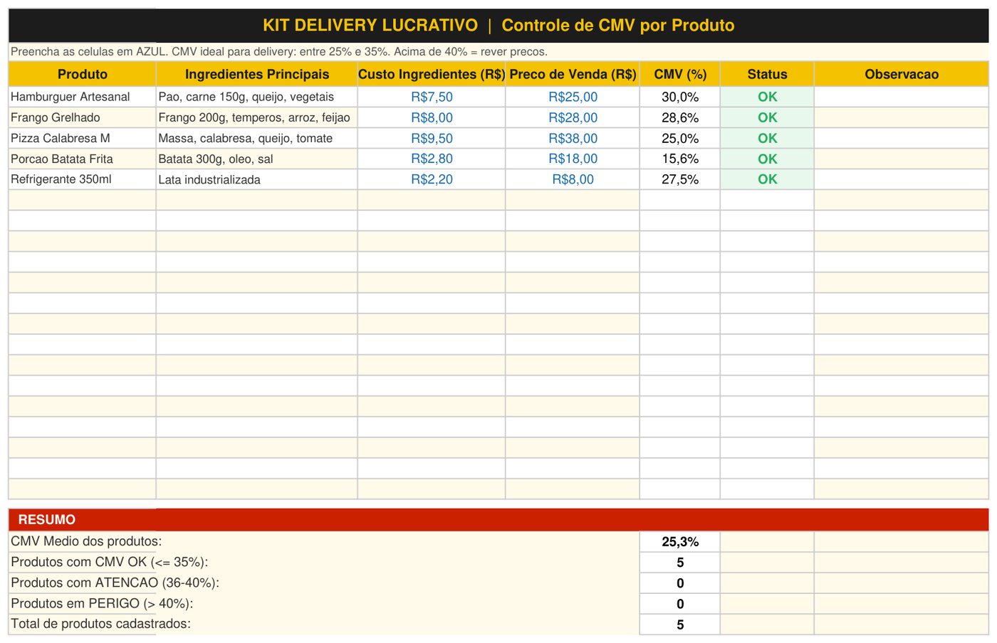
Task: Click the R$28,00 sale price cell
Action: tap(573, 117)
